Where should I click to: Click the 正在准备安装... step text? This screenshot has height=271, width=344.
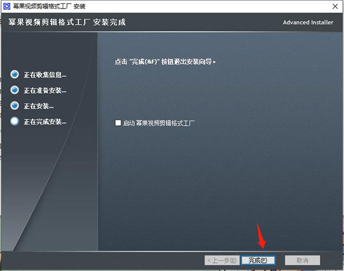click(x=45, y=90)
